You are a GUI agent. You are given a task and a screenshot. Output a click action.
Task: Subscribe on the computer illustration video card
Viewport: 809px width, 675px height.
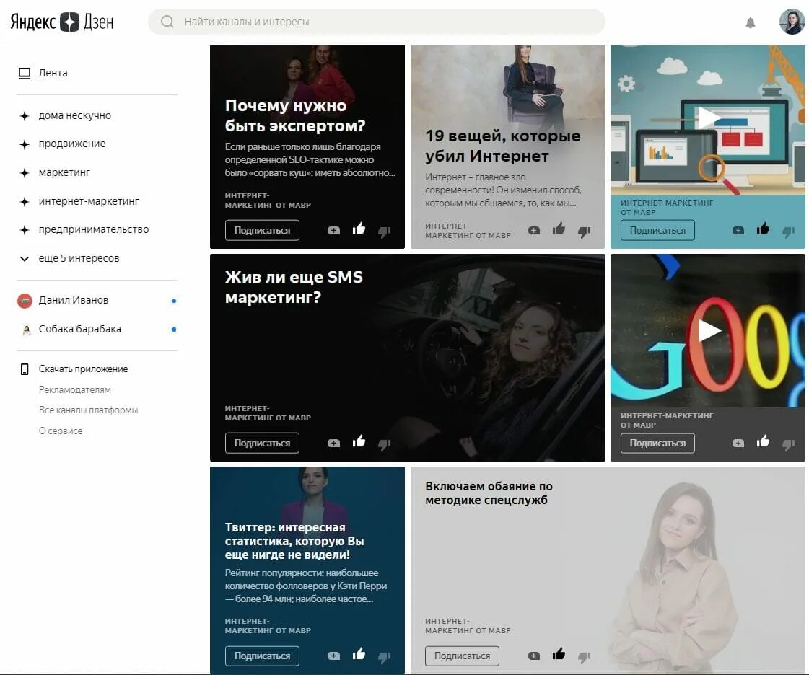pyautogui.click(x=657, y=231)
